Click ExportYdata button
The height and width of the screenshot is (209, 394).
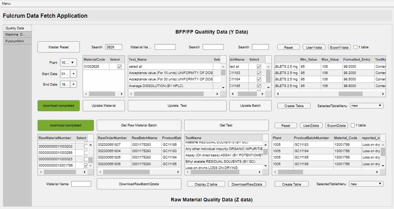(x=339, y=47)
